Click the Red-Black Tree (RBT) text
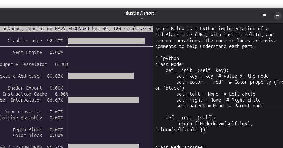 pyautogui.click(x=182, y=35)
